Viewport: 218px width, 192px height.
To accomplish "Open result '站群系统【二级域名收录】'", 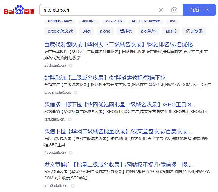I will pyautogui.click(x=105, y=77).
